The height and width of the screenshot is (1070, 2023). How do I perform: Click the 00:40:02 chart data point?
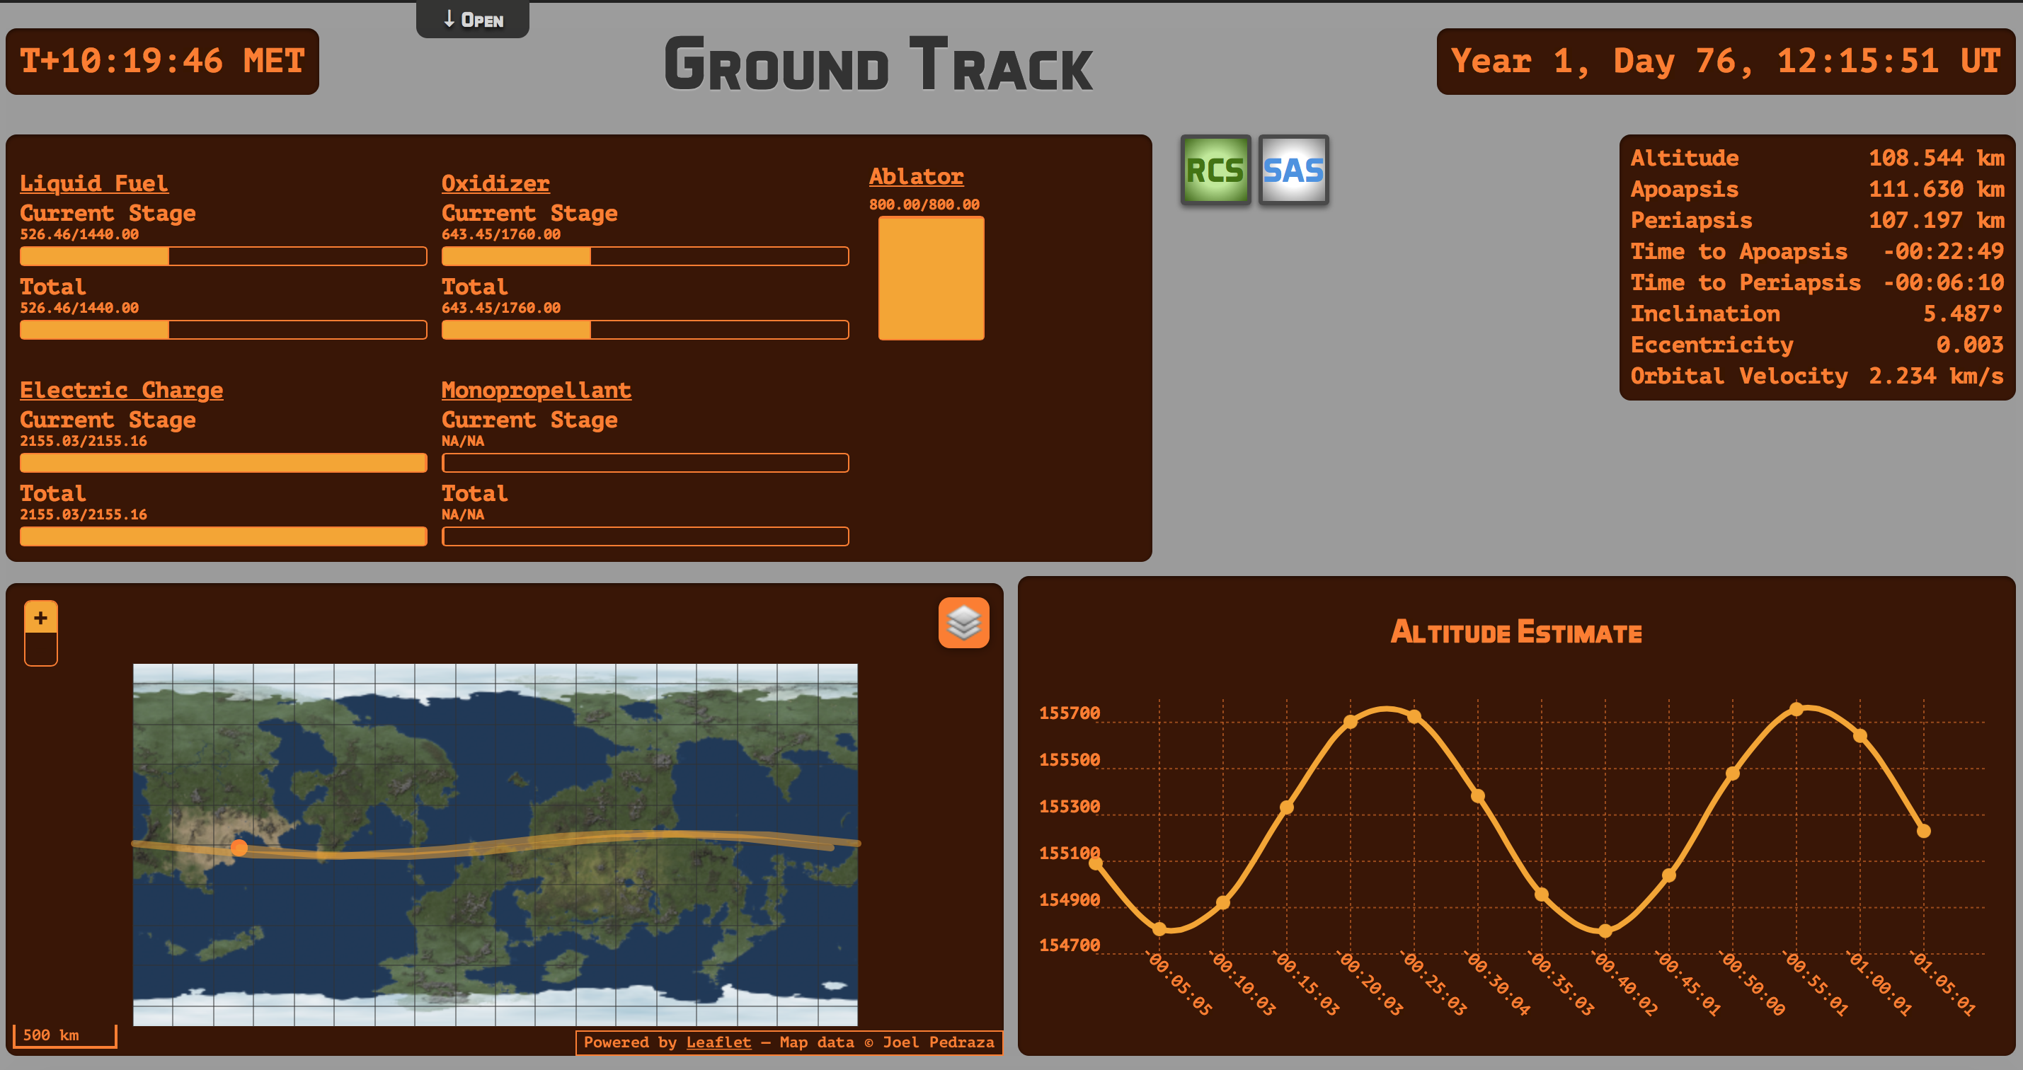click(x=1605, y=931)
